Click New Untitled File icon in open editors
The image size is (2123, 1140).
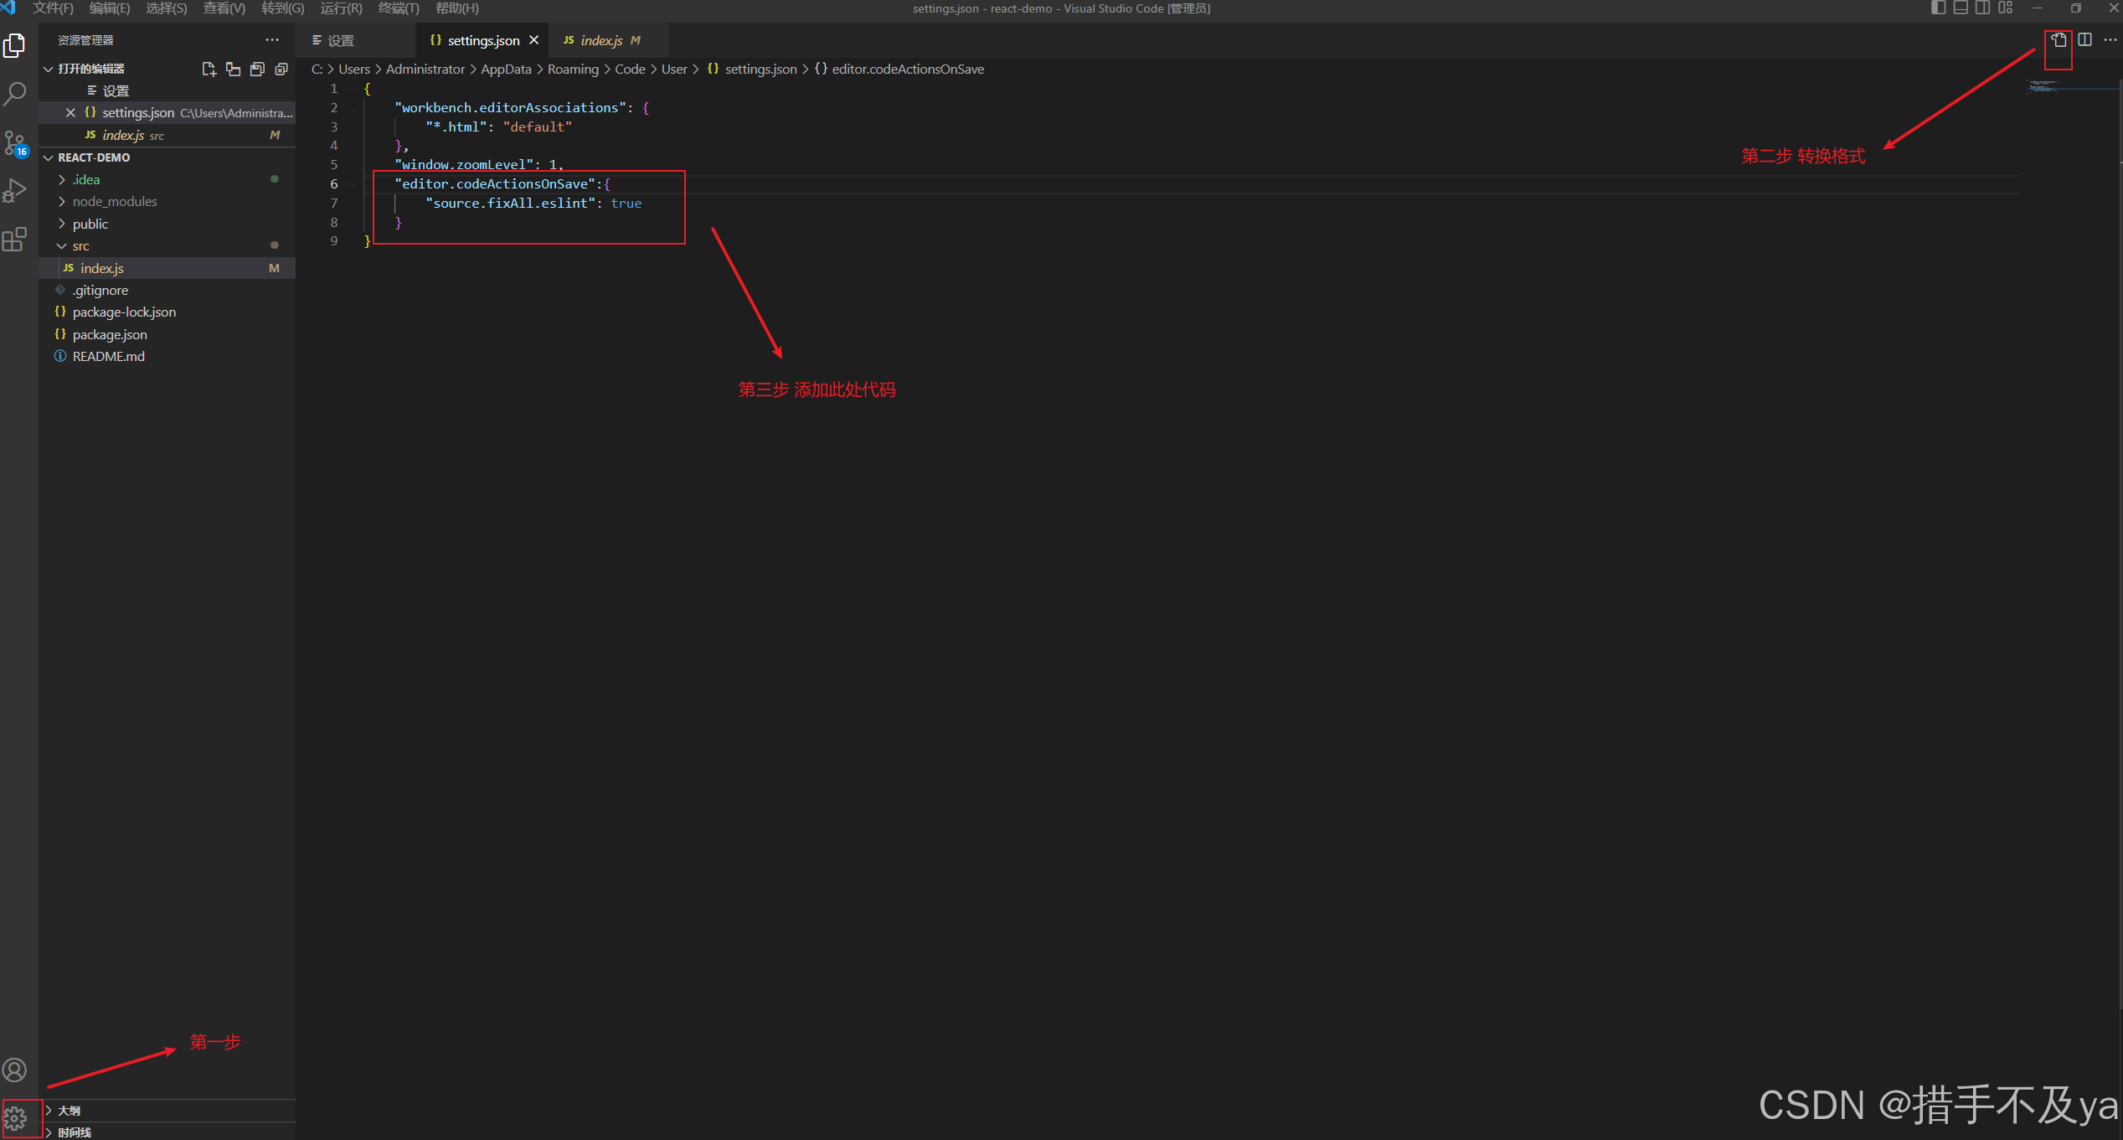209,69
